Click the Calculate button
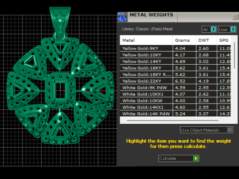Screen dimensions: 239x179 179,158
